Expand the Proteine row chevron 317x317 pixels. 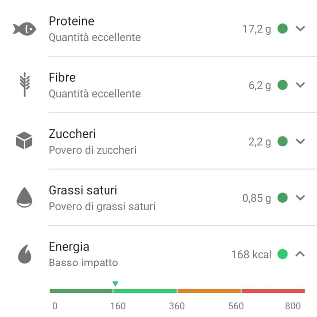[300, 28]
